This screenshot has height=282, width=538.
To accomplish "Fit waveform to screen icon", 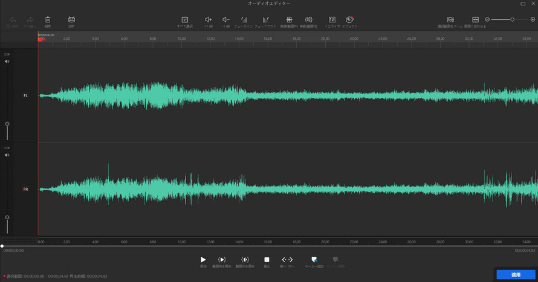I will coord(475,20).
